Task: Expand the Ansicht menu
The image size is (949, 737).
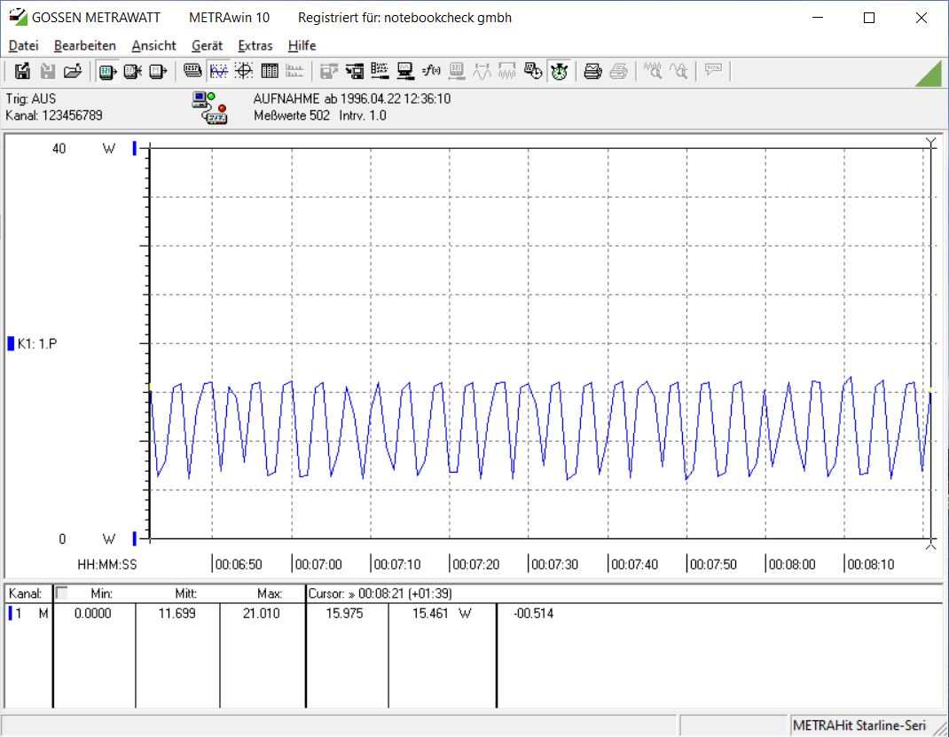Action: tap(153, 45)
